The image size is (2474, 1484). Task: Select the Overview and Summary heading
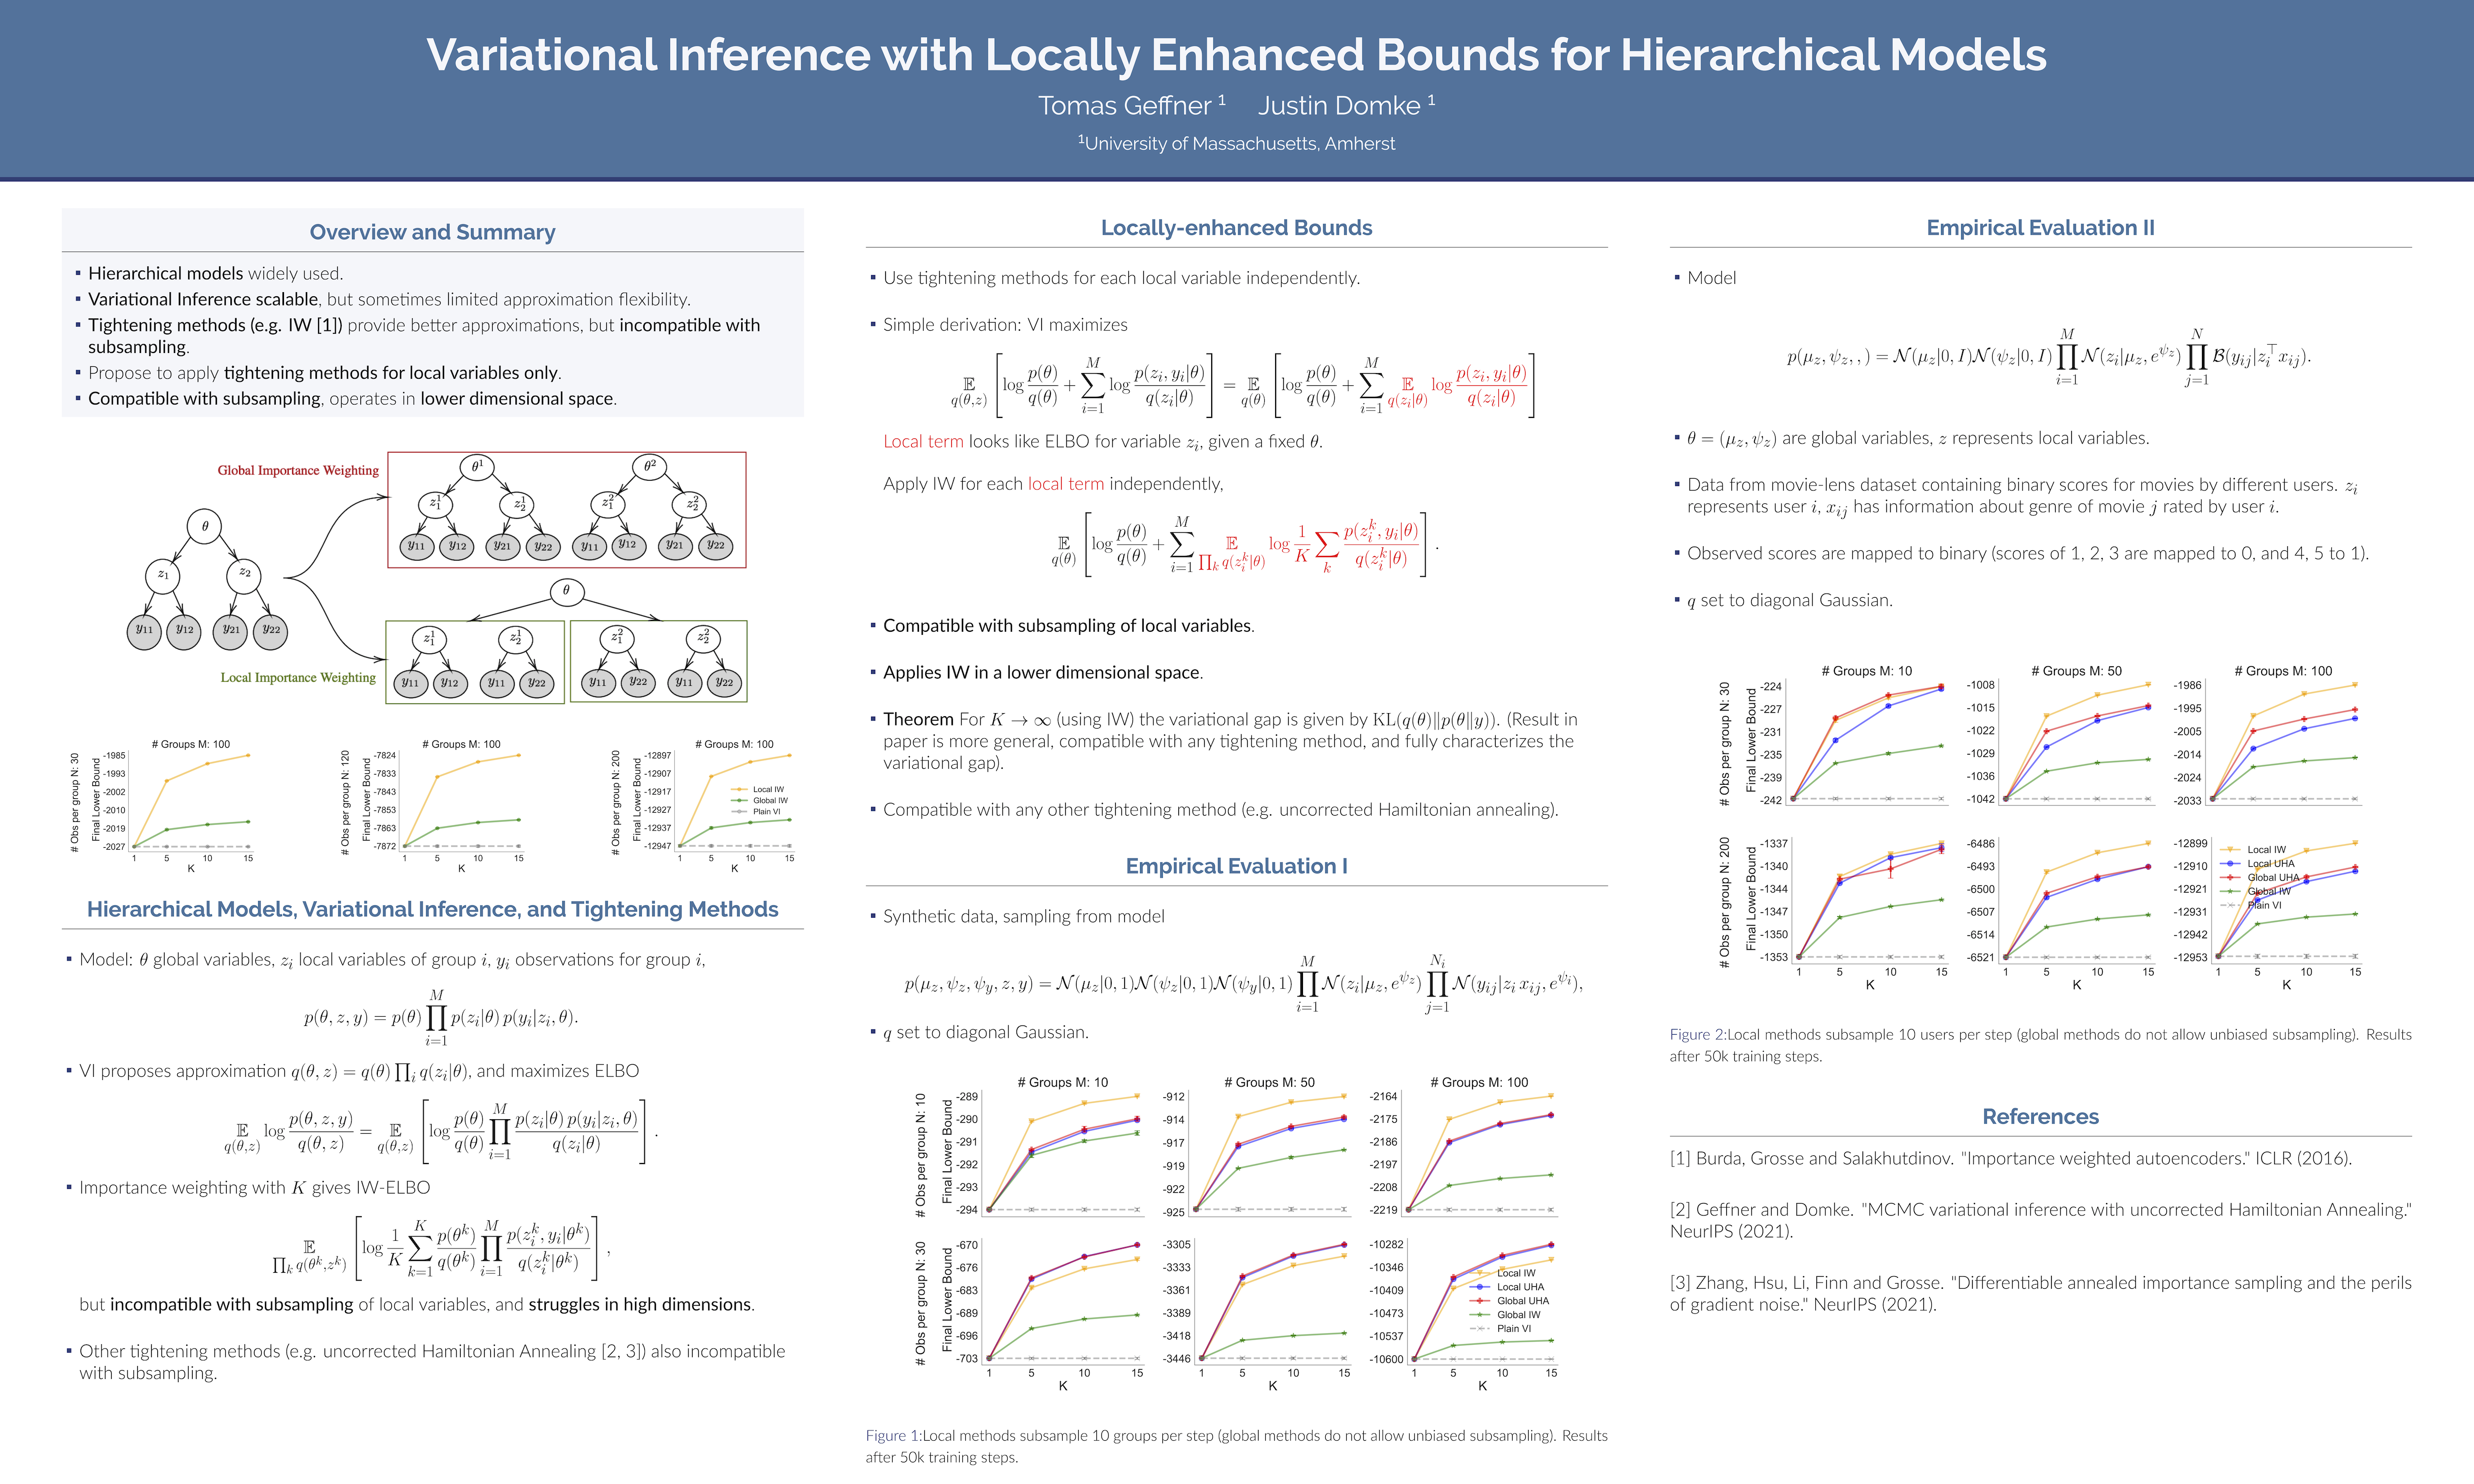point(432,232)
